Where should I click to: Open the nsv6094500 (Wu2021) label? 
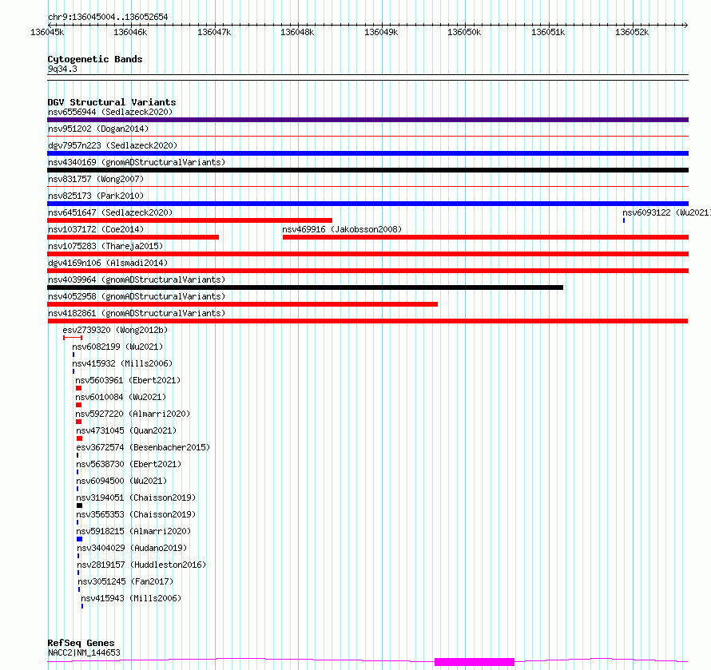click(x=121, y=481)
